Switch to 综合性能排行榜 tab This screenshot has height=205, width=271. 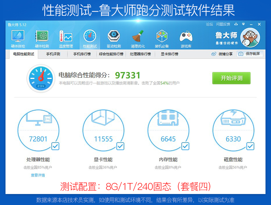111,54
